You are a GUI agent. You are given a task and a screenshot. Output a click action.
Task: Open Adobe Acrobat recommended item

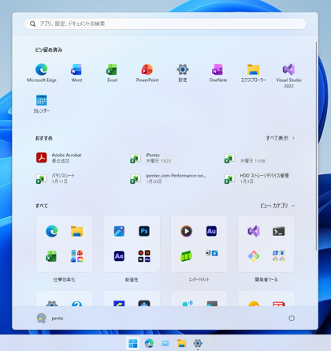tap(59, 158)
